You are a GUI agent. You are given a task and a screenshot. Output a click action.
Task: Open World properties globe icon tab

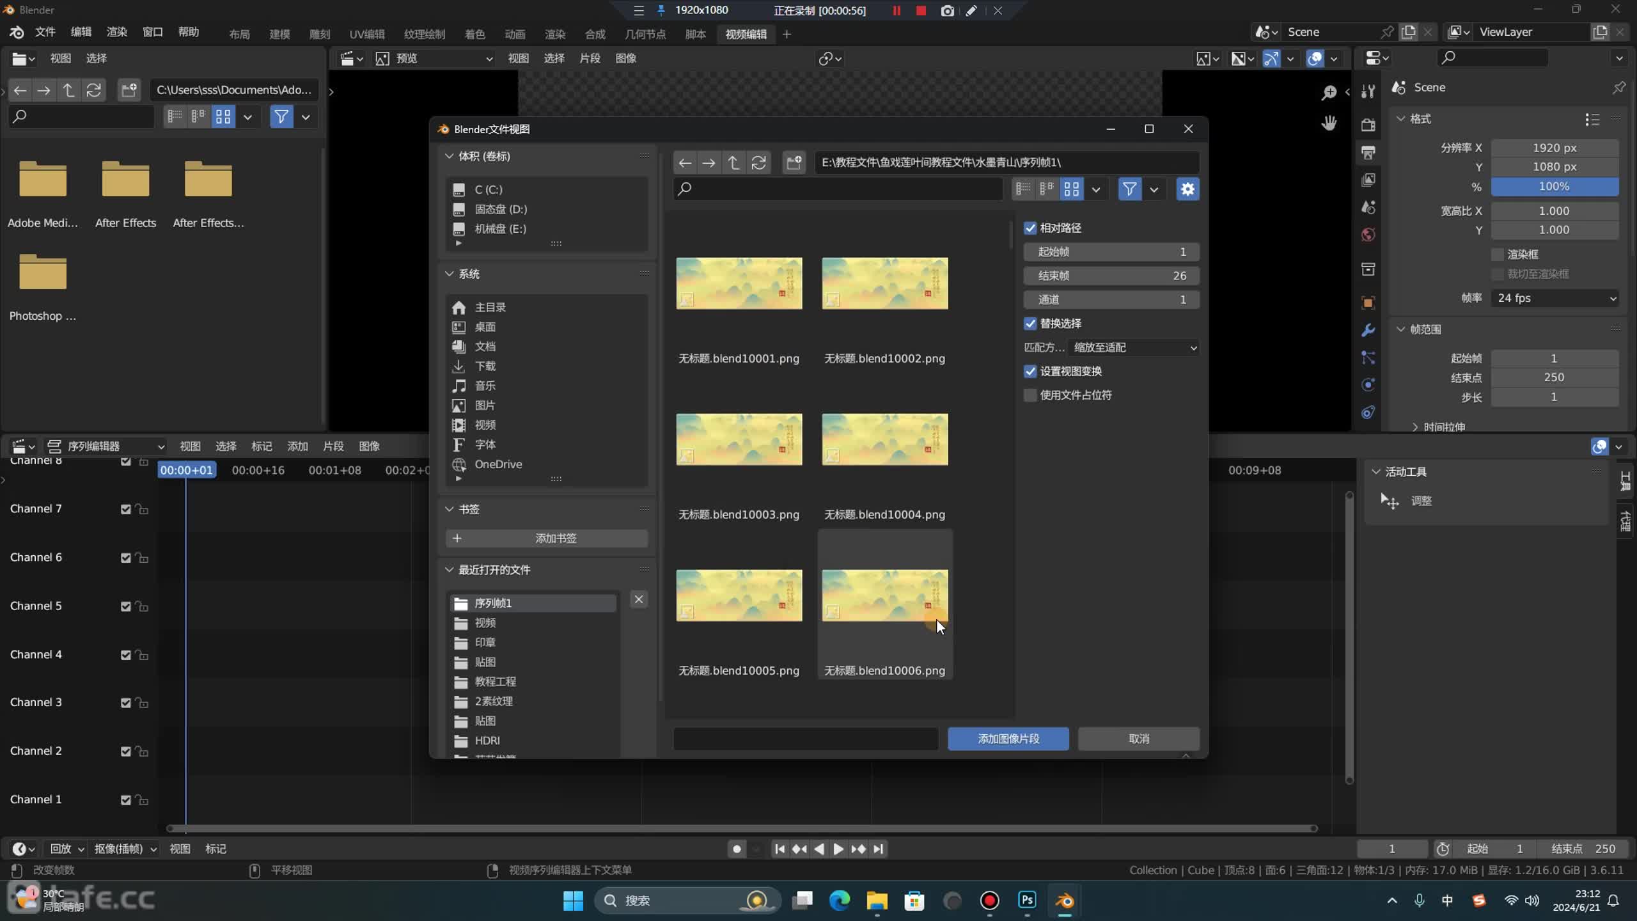coord(1368,235)
